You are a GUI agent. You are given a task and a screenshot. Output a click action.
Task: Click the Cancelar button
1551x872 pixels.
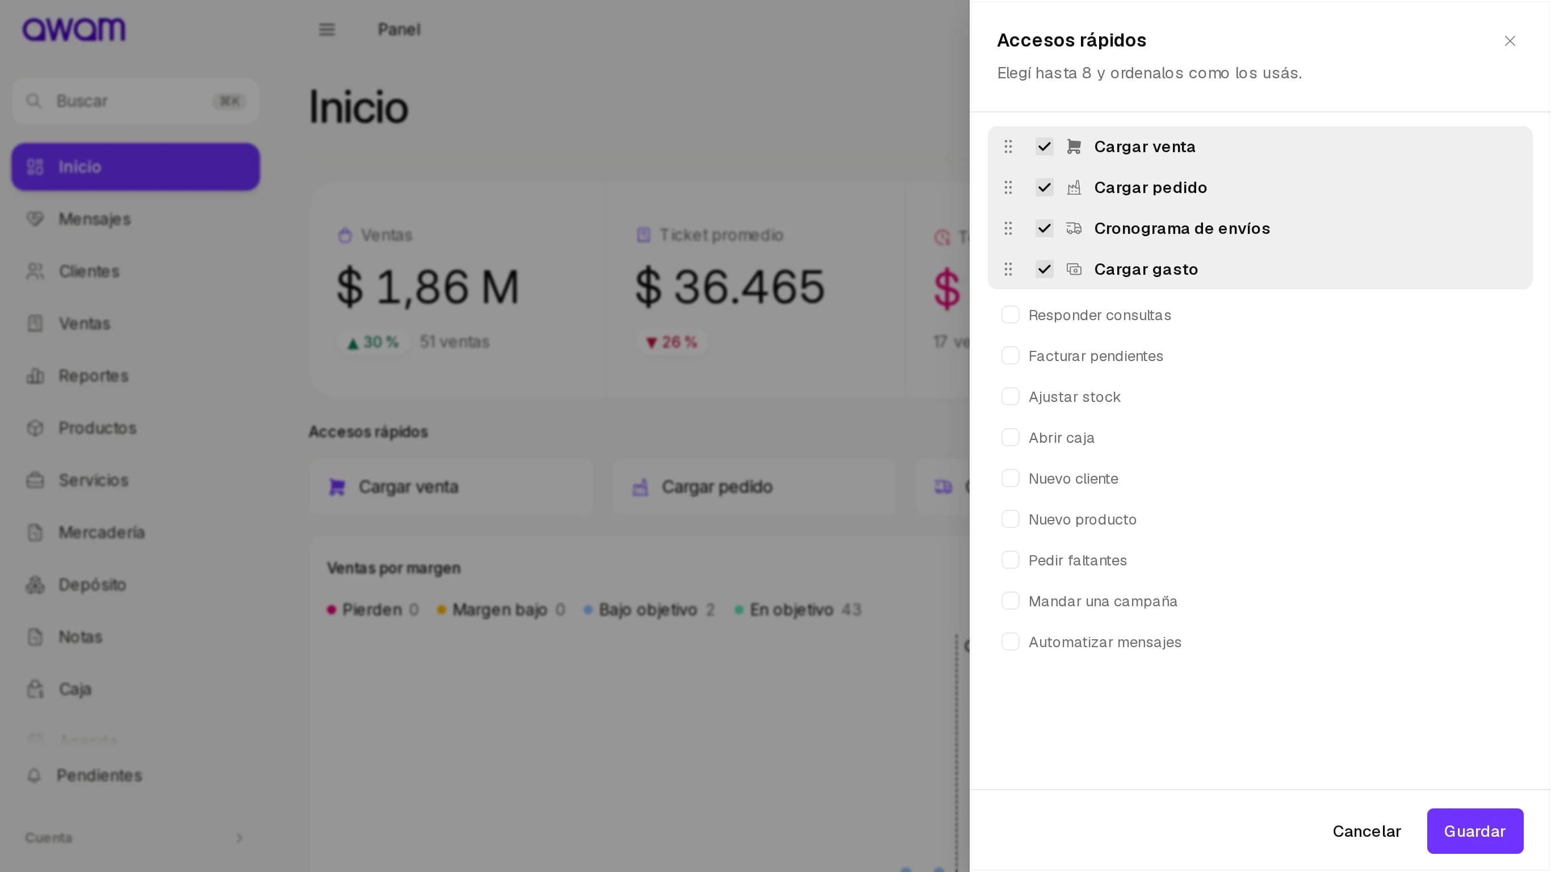pyautogui.click(x=1366, y=831)
